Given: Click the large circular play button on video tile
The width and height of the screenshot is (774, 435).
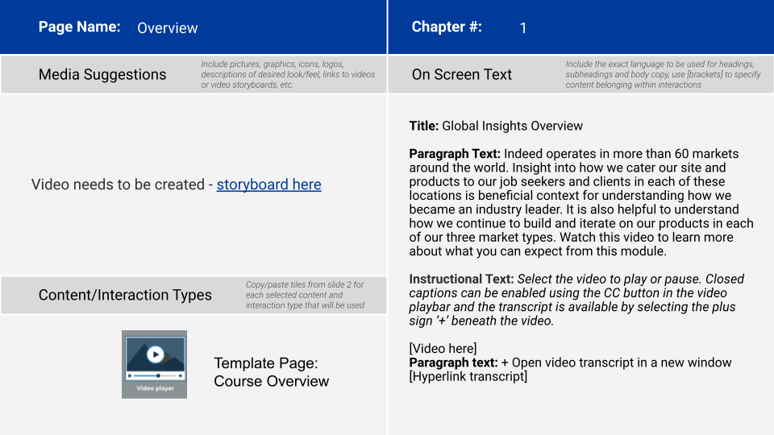Looking at the screenshot, I should (x=156, y=354).
